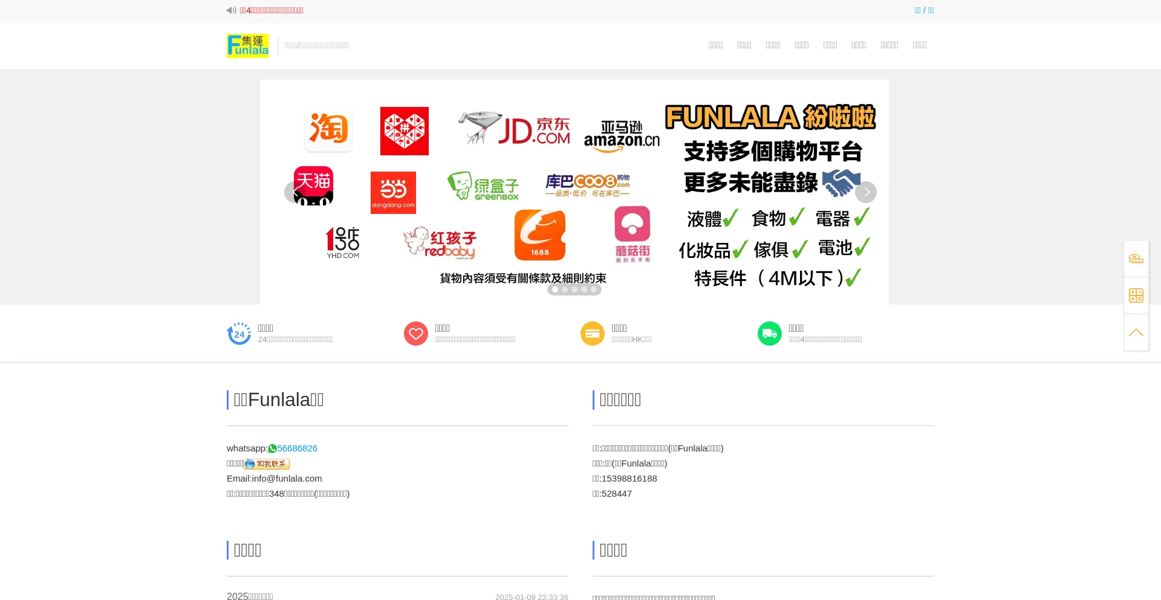Go to previous banner slide arrow
Viewport: 1161px width, 600px height.
pyautogui.click(x=294, y=192)
